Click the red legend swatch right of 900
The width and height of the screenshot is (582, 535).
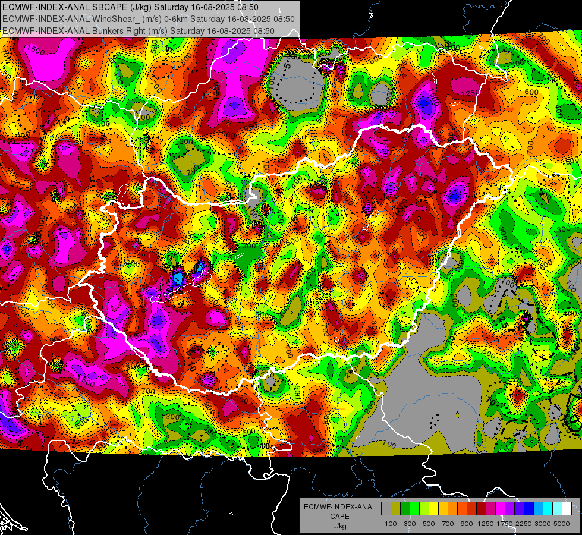click(x=472, y=509)
